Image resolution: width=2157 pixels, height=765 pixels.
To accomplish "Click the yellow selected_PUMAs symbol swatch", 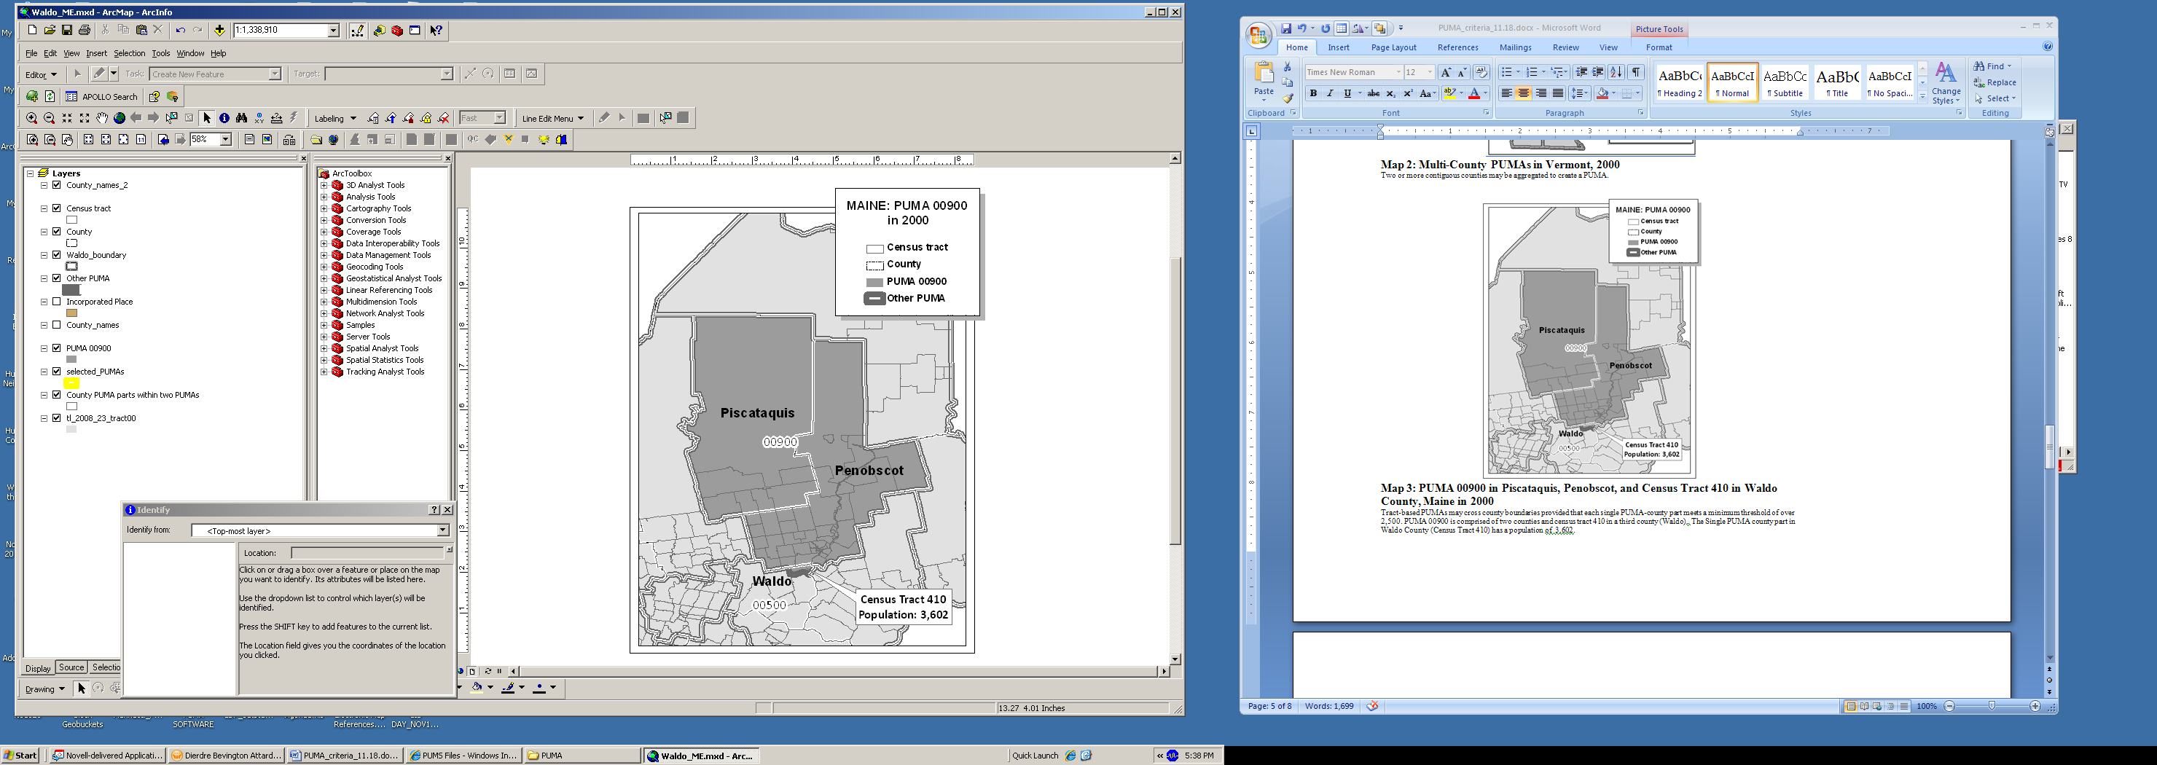I will coord(71,383).
